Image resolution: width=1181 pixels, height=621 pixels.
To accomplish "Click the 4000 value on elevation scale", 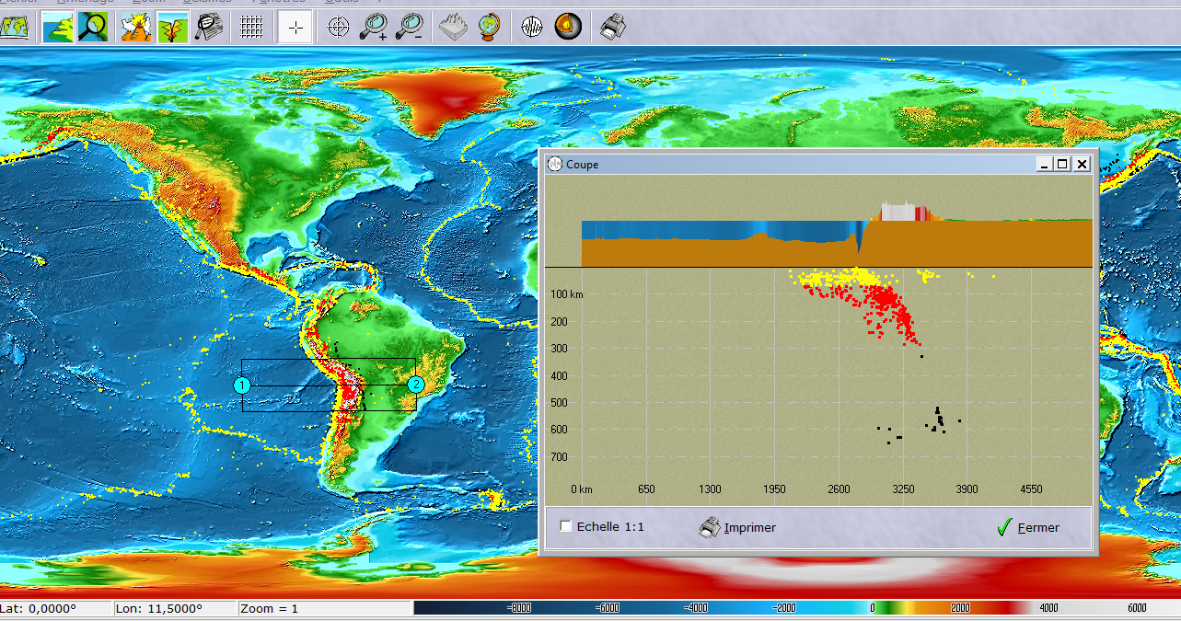I will [1048, 608].
